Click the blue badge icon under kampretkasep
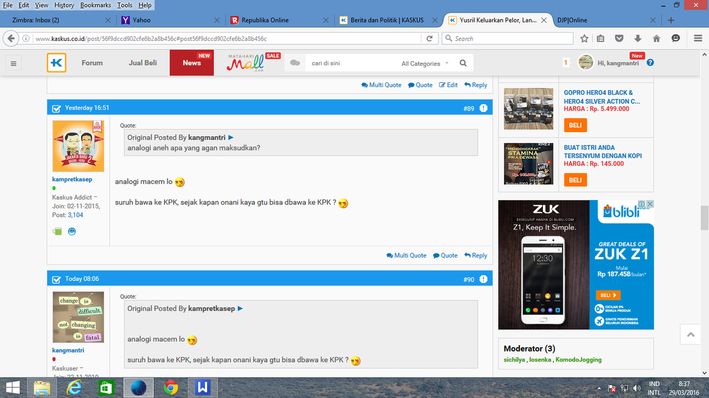This screenshot has width=709, height=398. [72, 232]
